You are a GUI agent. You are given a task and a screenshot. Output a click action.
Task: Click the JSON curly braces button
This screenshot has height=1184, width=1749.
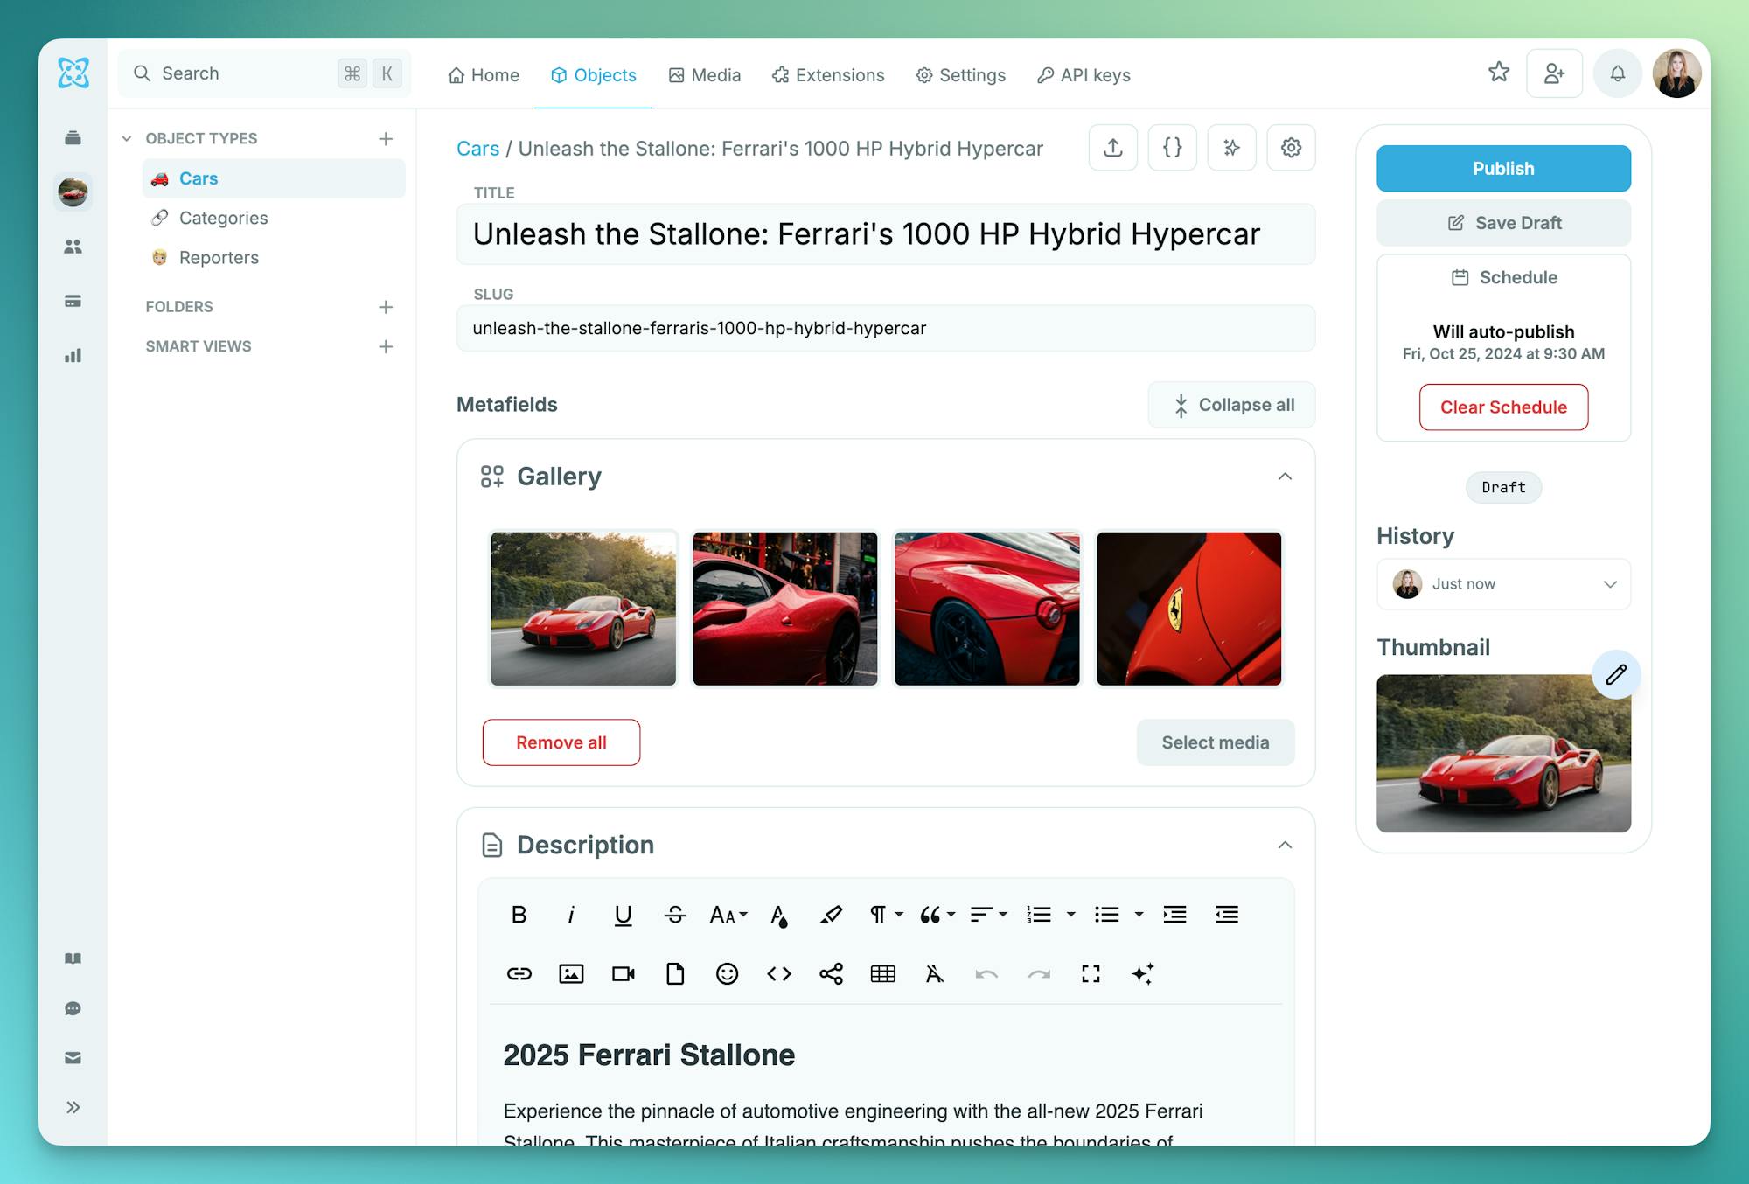tap(1172, 147)
